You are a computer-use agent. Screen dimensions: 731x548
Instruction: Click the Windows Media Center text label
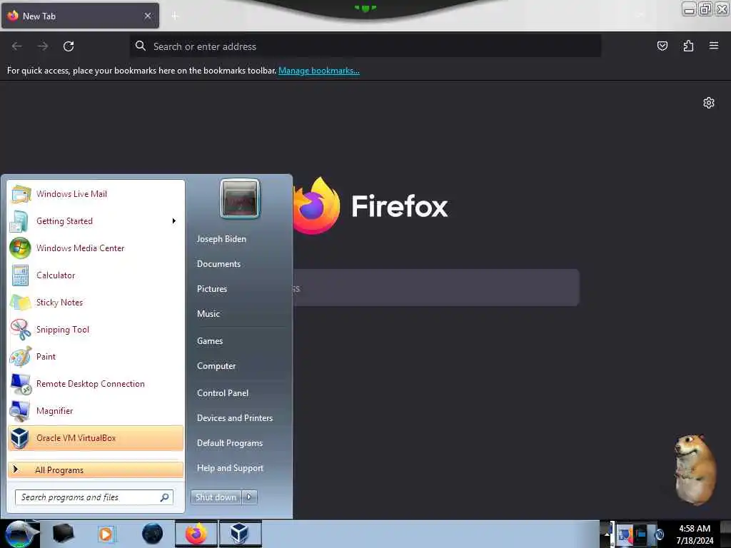pyautogui.click(x=81, y=248)
